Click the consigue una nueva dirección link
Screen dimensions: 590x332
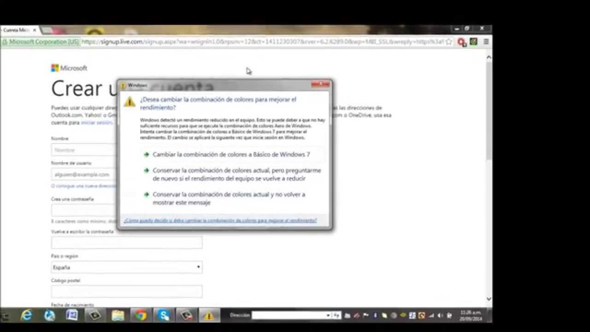[x=84, y=186]
